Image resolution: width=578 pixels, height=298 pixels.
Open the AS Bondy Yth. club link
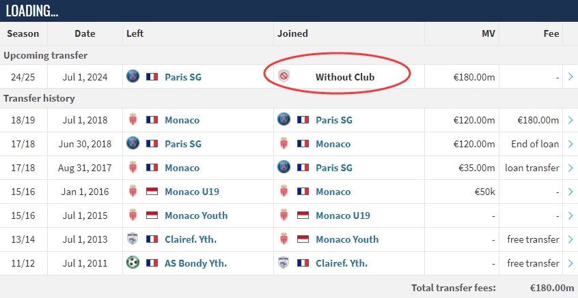pyautogui.click(x=195, y=263)
